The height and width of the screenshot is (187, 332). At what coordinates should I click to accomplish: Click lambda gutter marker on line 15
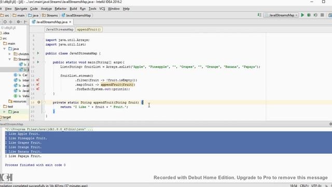(38, 89)
